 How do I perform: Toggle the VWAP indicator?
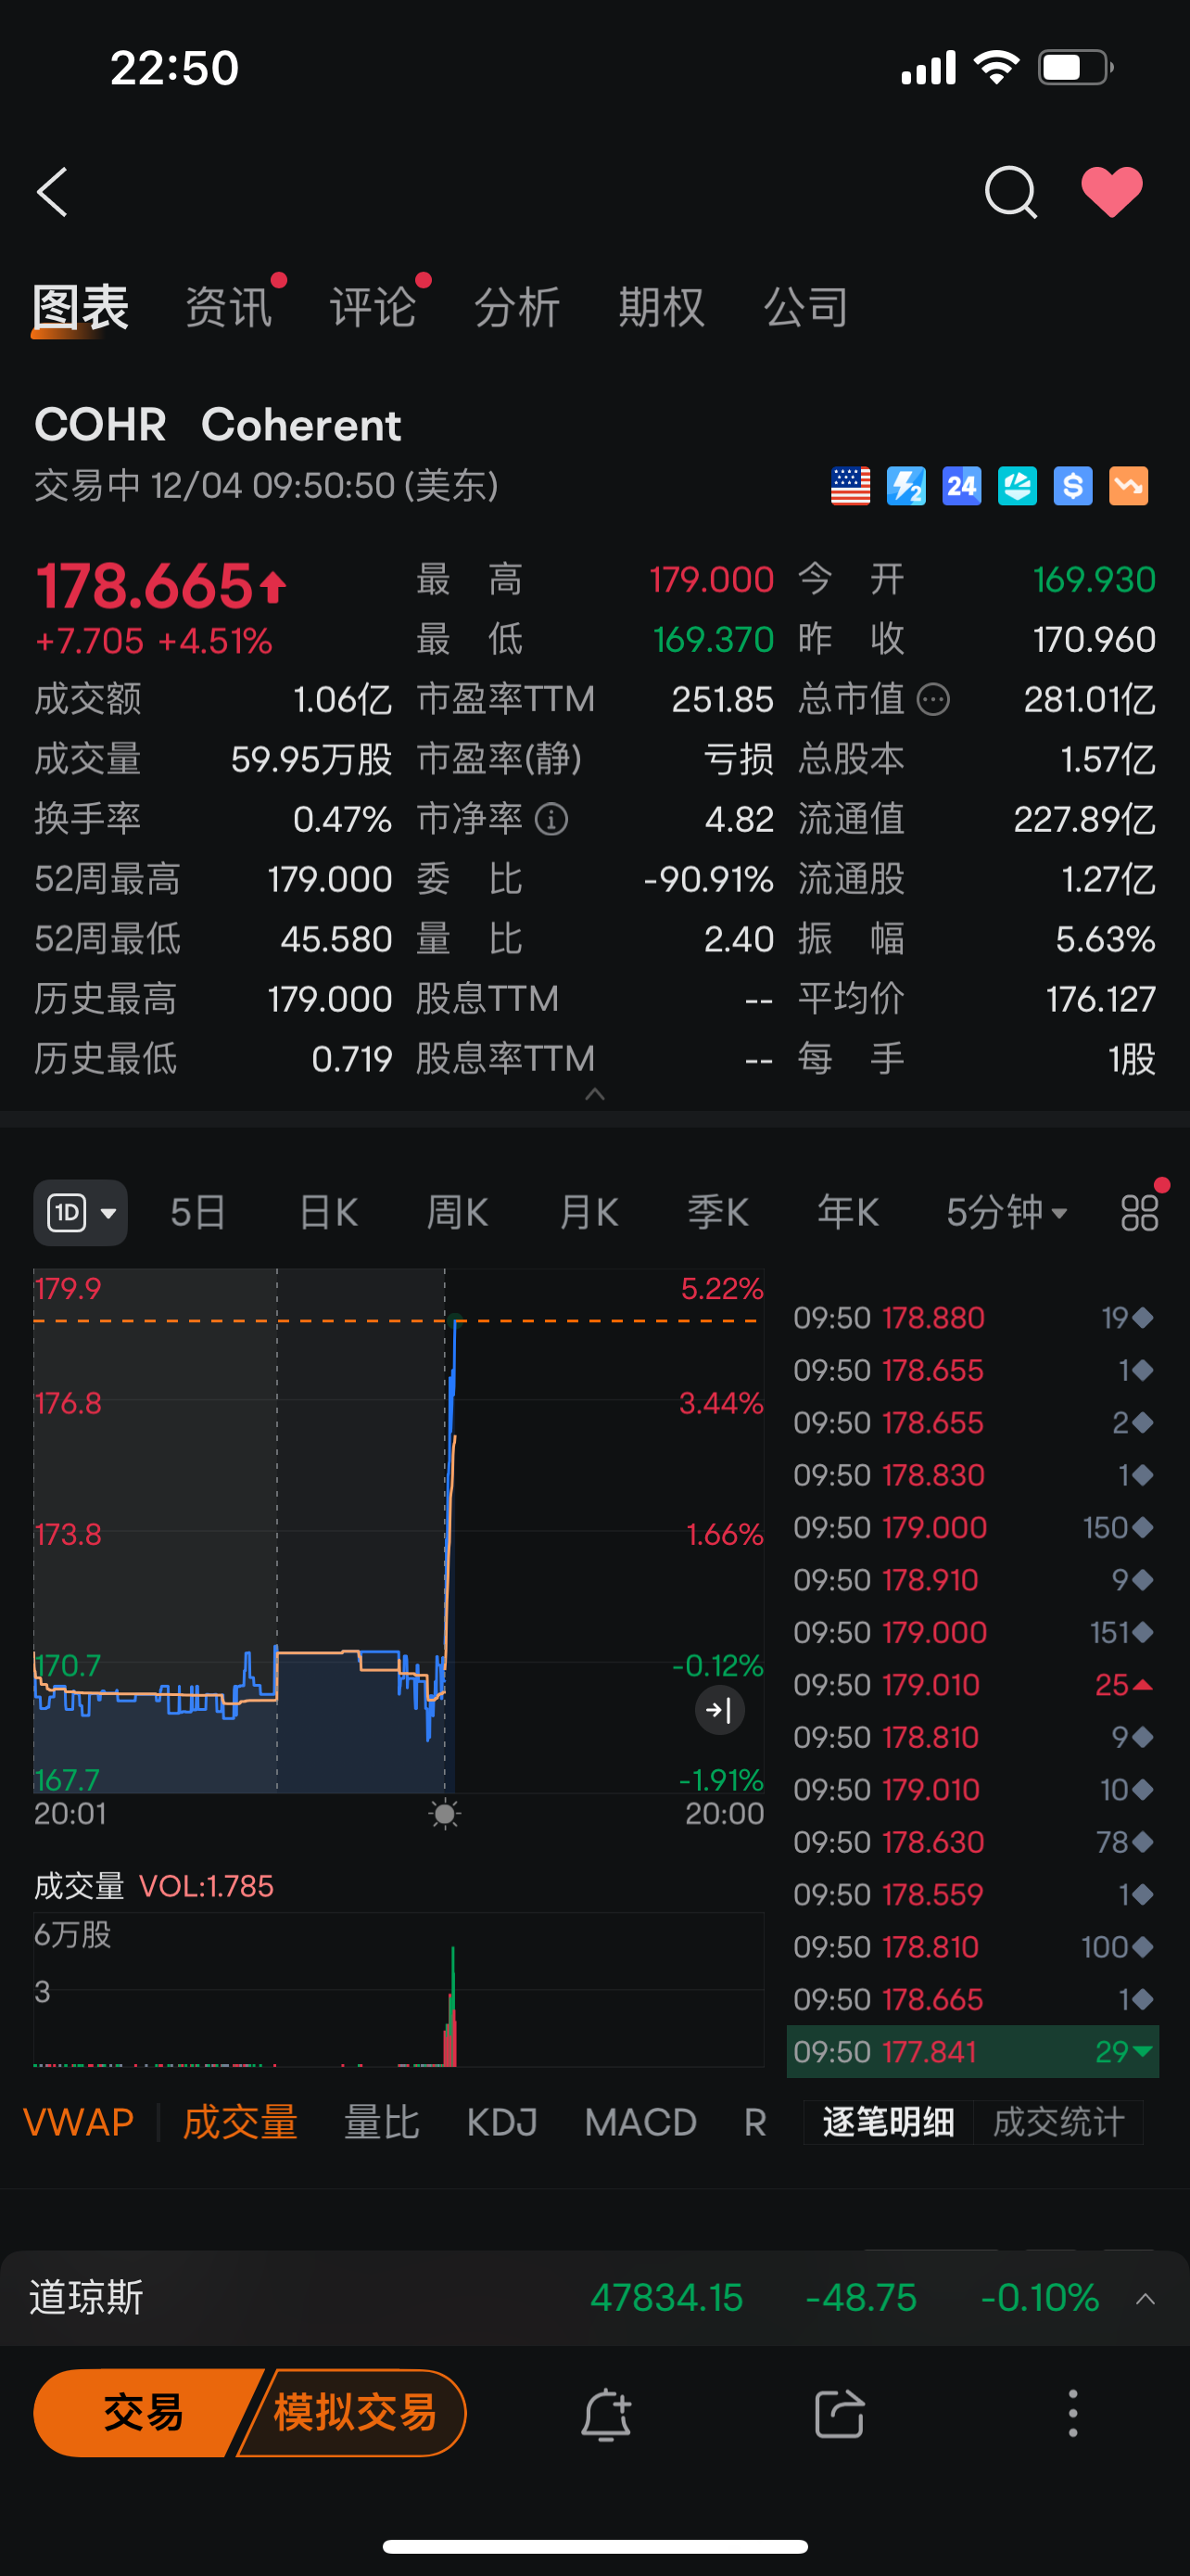78,2122
